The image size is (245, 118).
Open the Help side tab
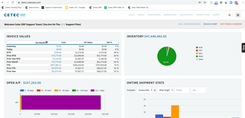coord(243,48)
